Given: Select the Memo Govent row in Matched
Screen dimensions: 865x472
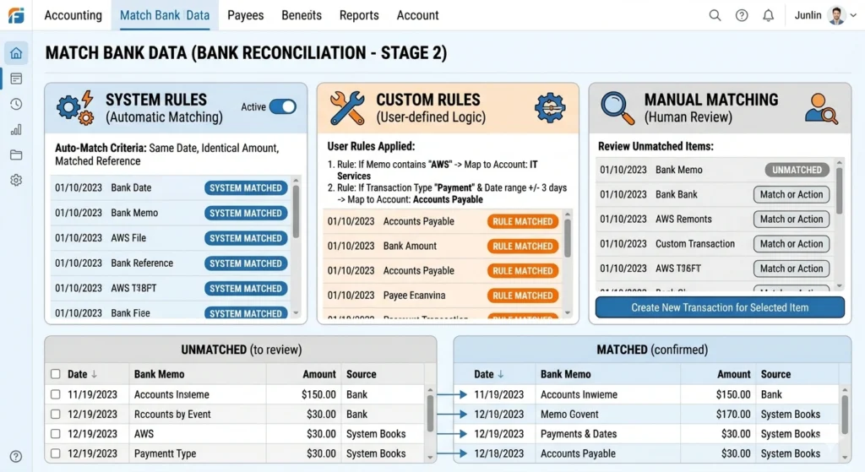Looking at the screenshot, I should click(x=648, y=414).
